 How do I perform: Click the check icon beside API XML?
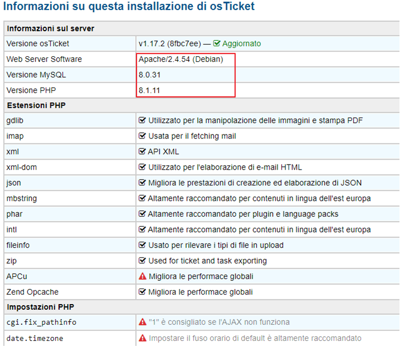142,151
